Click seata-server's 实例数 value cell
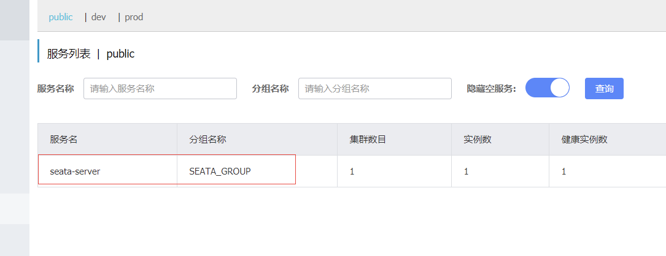Image resolution: width=666 pixels, height=256 pixels. click(x=466, y=171)
